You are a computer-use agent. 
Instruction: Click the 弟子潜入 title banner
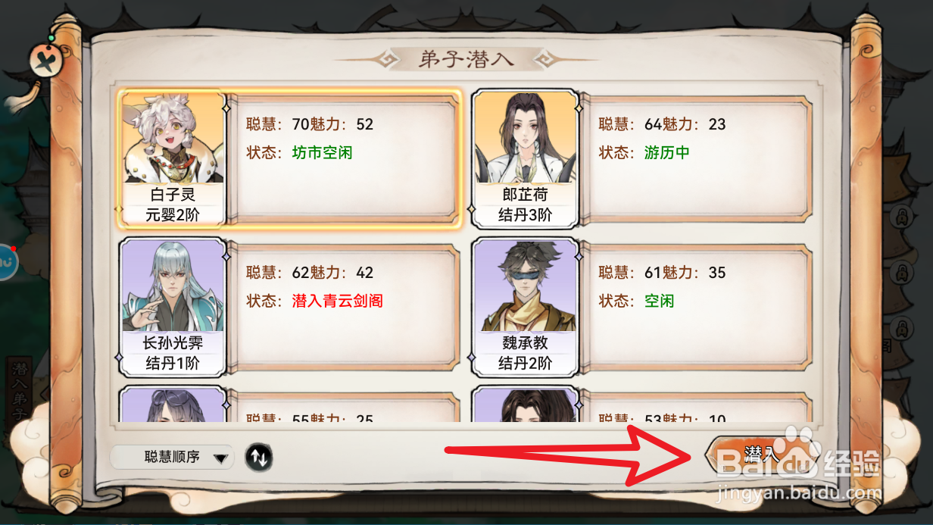point(466,60)
